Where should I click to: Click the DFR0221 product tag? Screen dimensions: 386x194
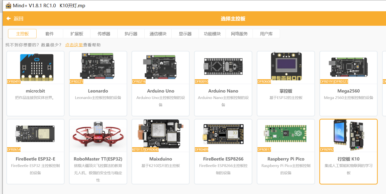click(76, 81)
